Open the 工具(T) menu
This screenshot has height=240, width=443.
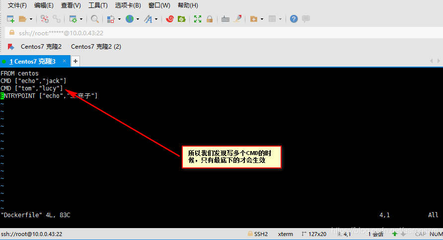(x=98, y=5)
